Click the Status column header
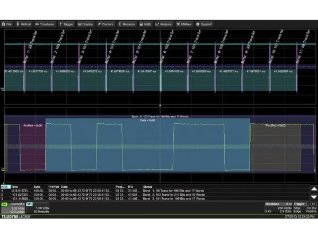 point(148,186)
